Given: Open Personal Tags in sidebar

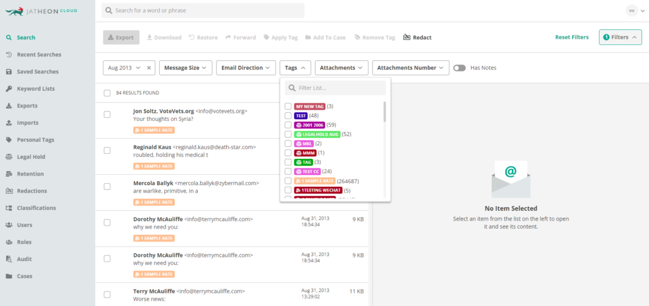Looking at the screenshot, I should [35, 140].
